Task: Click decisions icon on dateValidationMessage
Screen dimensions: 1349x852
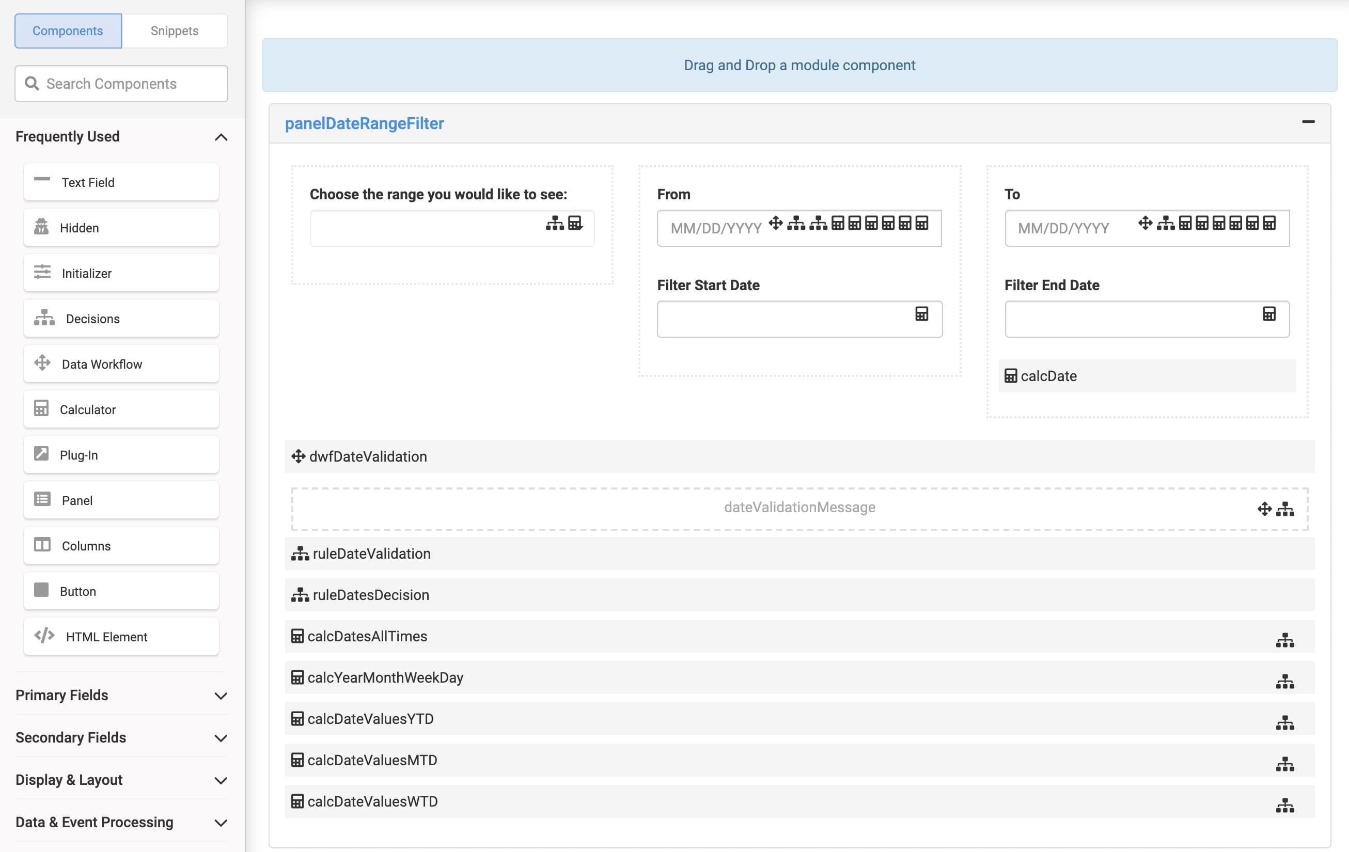Action: click(1285, 509)
